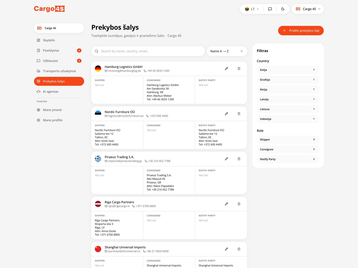The image size is (358, 268).
Task: Open the Cargo 4S account menu
Action: [x=308, y=9]
